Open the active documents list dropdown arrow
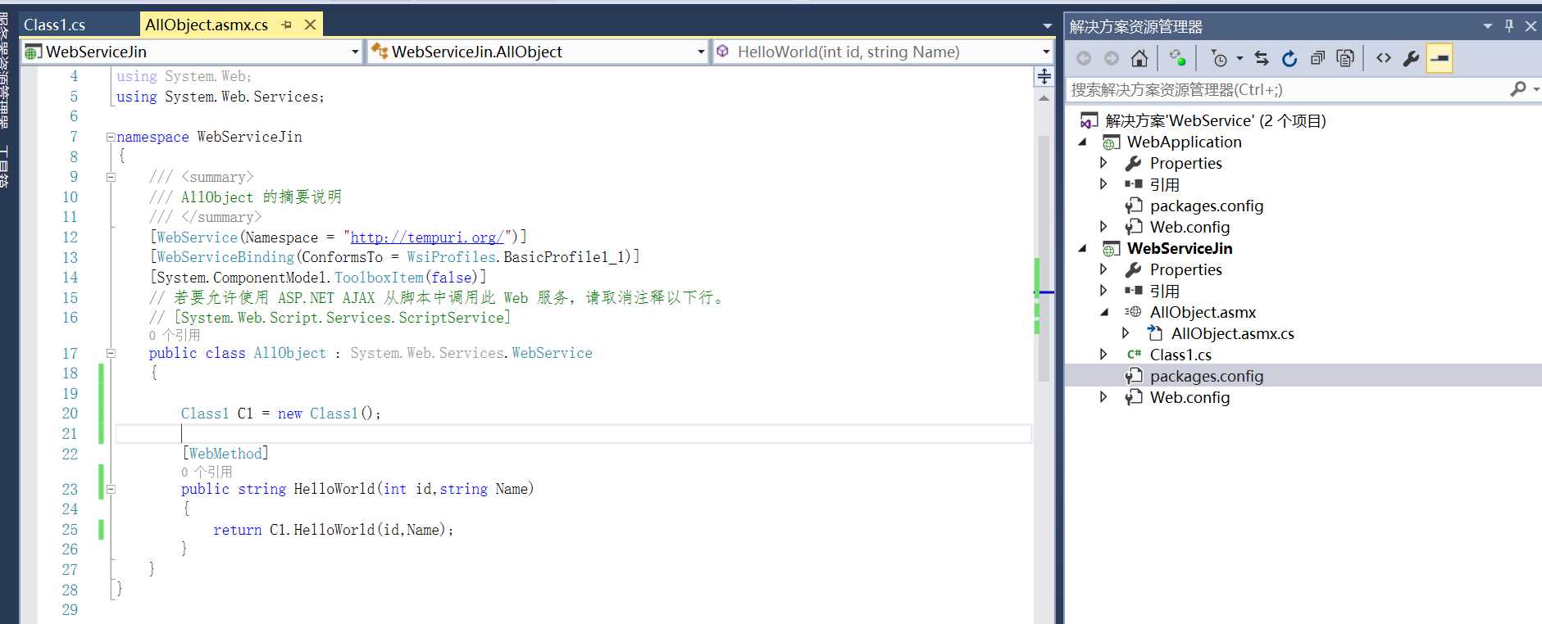The image size is (1542, 624). pyautogui.click(x=1047, y=26)
